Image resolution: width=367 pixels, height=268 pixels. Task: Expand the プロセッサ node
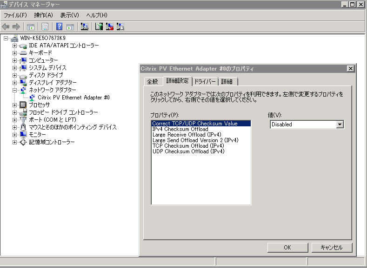[x=14, y=105]
